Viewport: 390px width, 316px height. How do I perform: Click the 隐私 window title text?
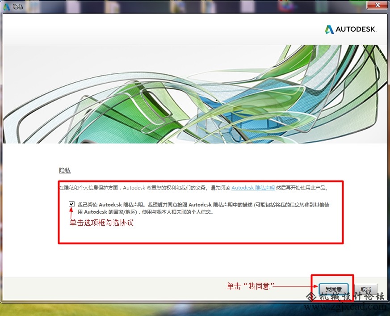[x=18, y=7]
